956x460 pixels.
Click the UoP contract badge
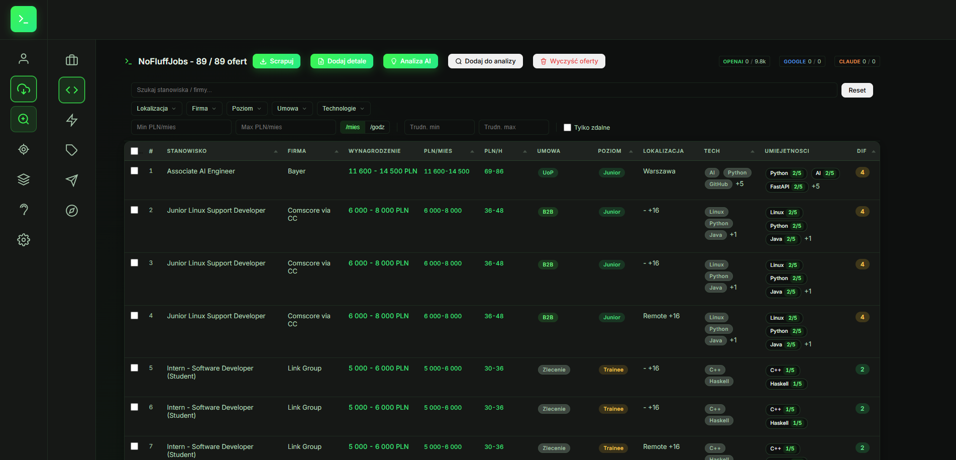point(548,172)
